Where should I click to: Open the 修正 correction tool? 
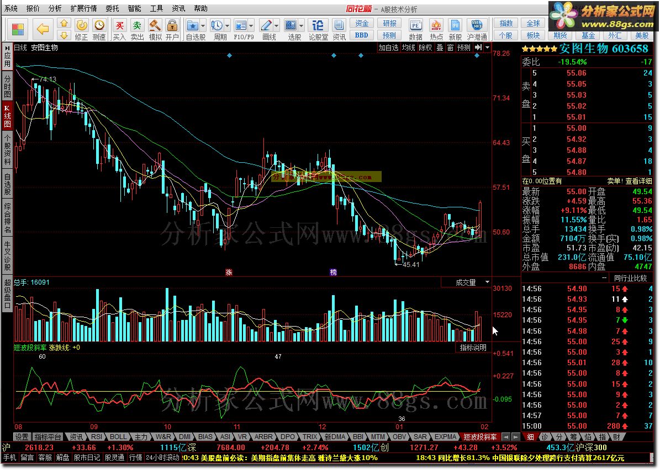pyautogui.click(x=81, y=29)
